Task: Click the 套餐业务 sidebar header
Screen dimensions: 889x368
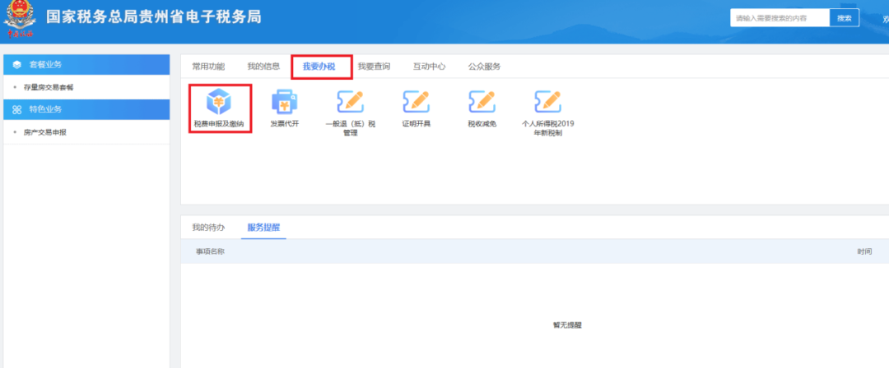Action: (86, 65)
